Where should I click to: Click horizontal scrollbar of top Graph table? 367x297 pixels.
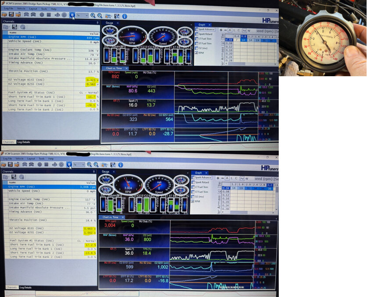[x=251, y=64]
